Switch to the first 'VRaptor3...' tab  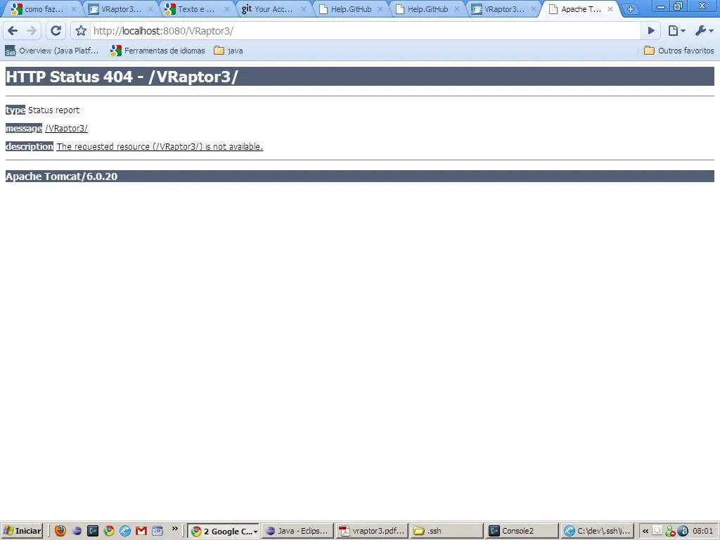click(x=120, y=8)
